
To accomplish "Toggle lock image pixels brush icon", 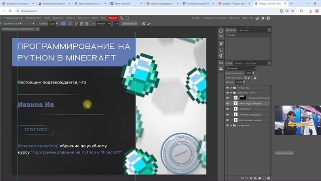I will 249,78.
